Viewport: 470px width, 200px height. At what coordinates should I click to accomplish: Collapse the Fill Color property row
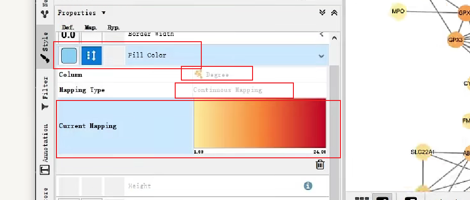(321, 56)
